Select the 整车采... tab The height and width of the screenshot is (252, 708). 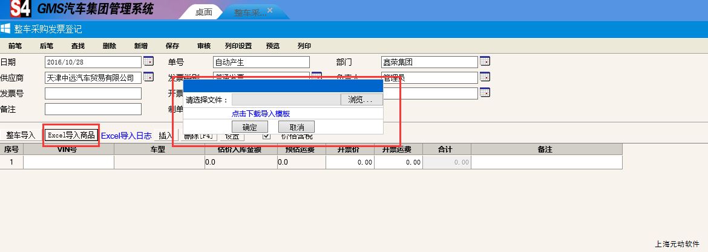[x=249, y=12]
